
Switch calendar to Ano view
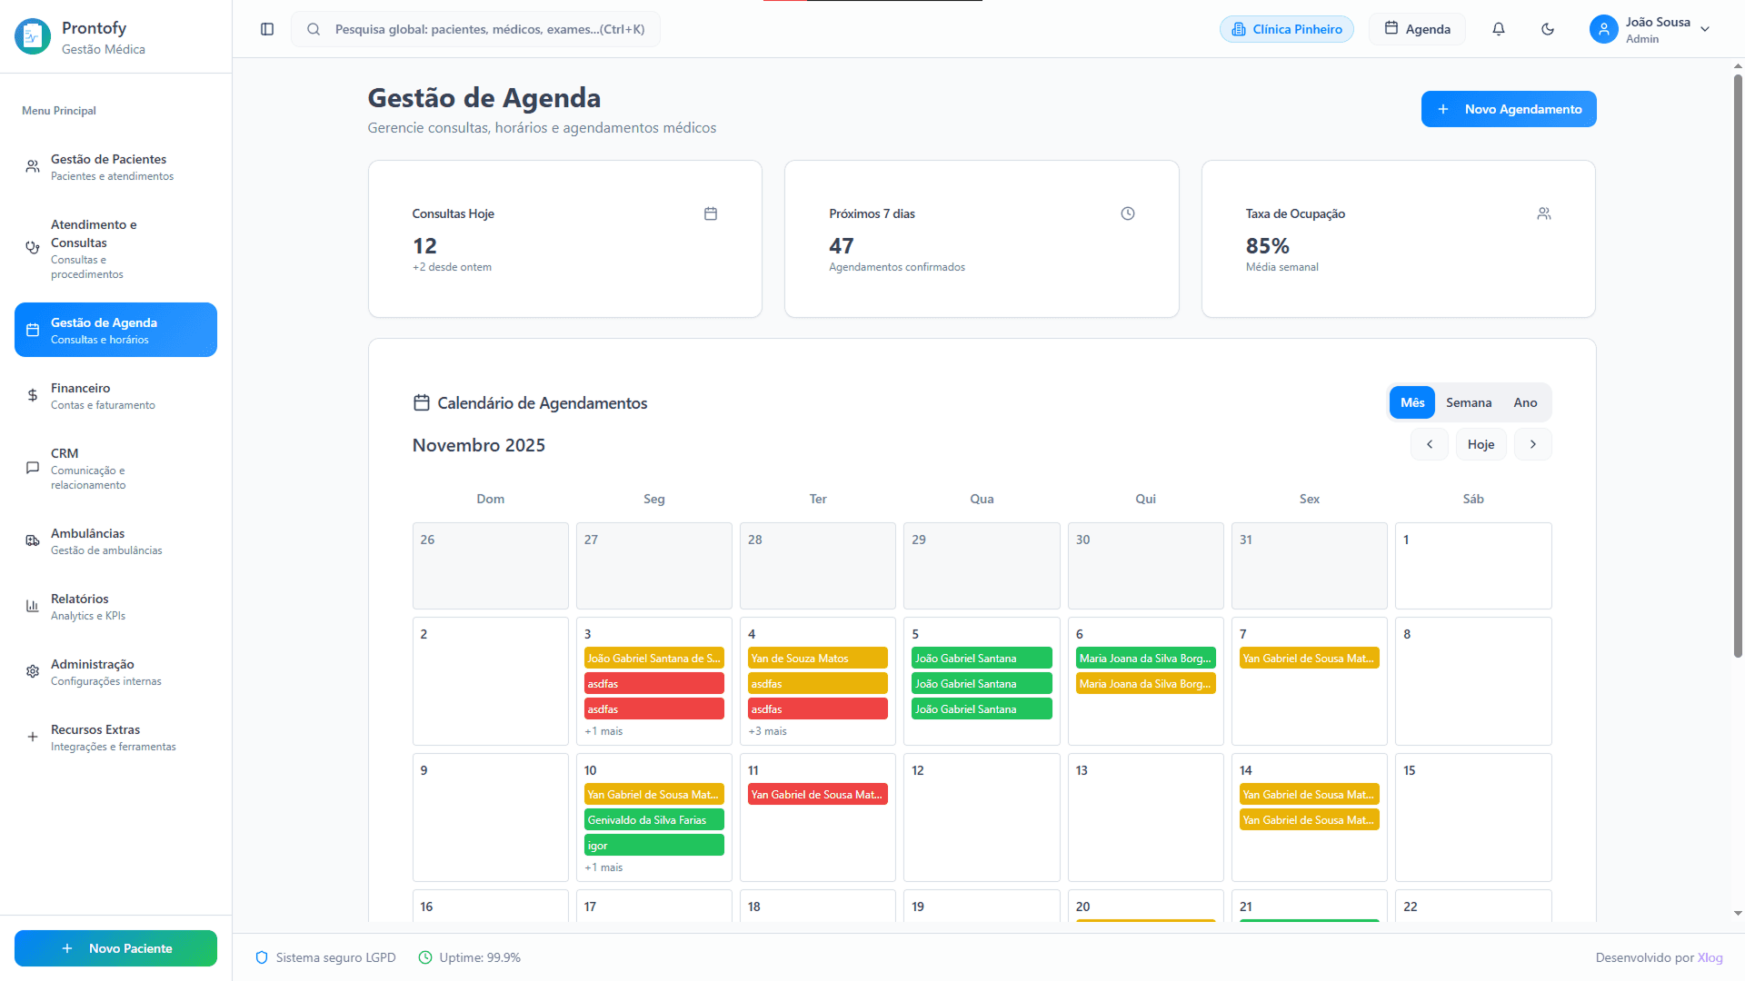coord(1525,401)
